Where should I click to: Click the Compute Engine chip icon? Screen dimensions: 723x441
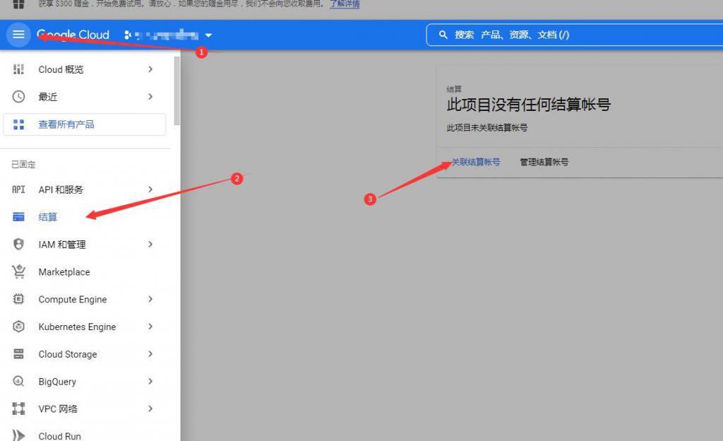tap(19, 300)
